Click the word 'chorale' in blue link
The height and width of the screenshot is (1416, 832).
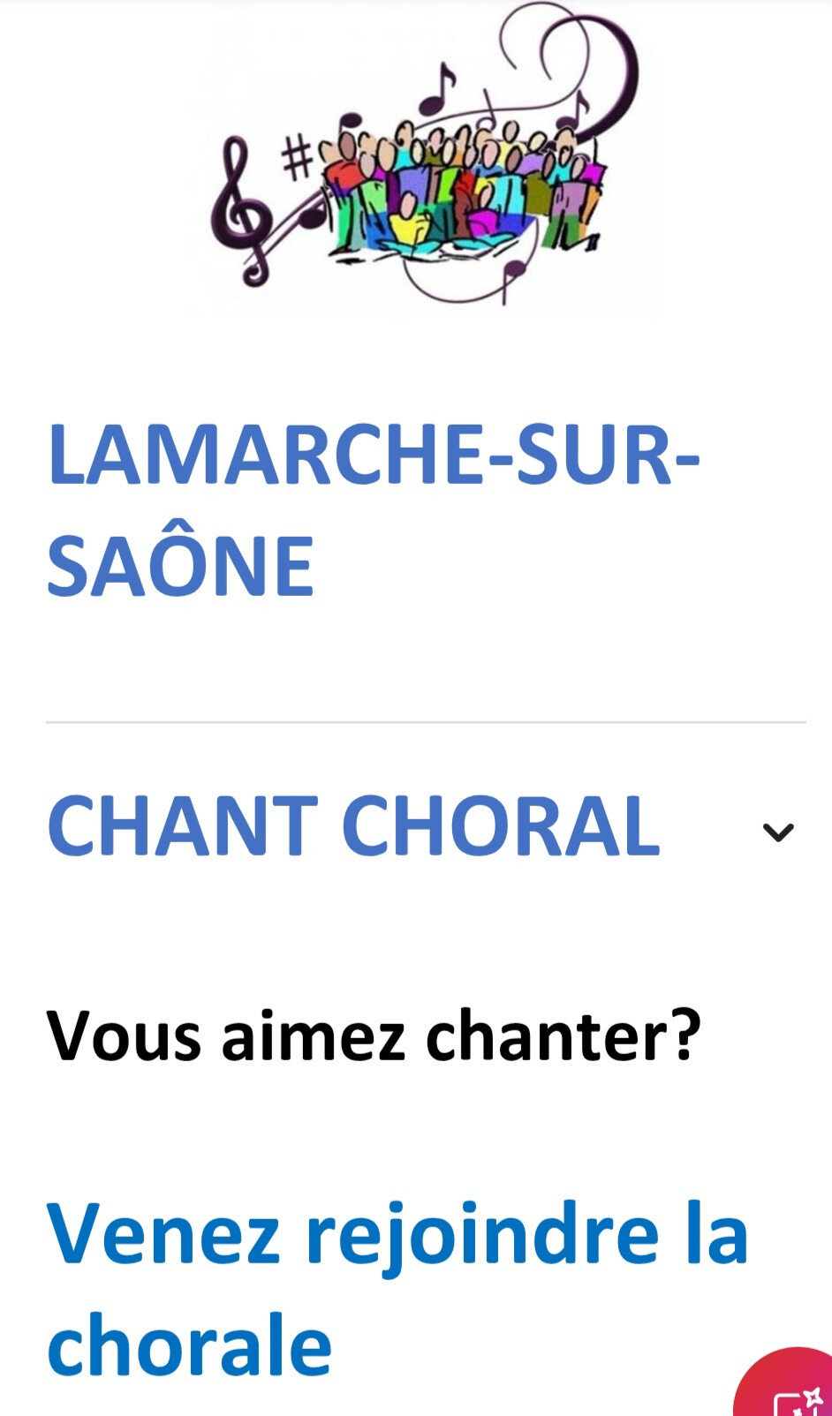point(189,1344)
